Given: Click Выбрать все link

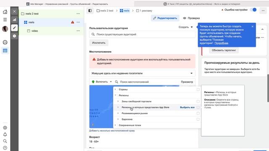Looking at the screenshot, I should click(x=187, y=107).
